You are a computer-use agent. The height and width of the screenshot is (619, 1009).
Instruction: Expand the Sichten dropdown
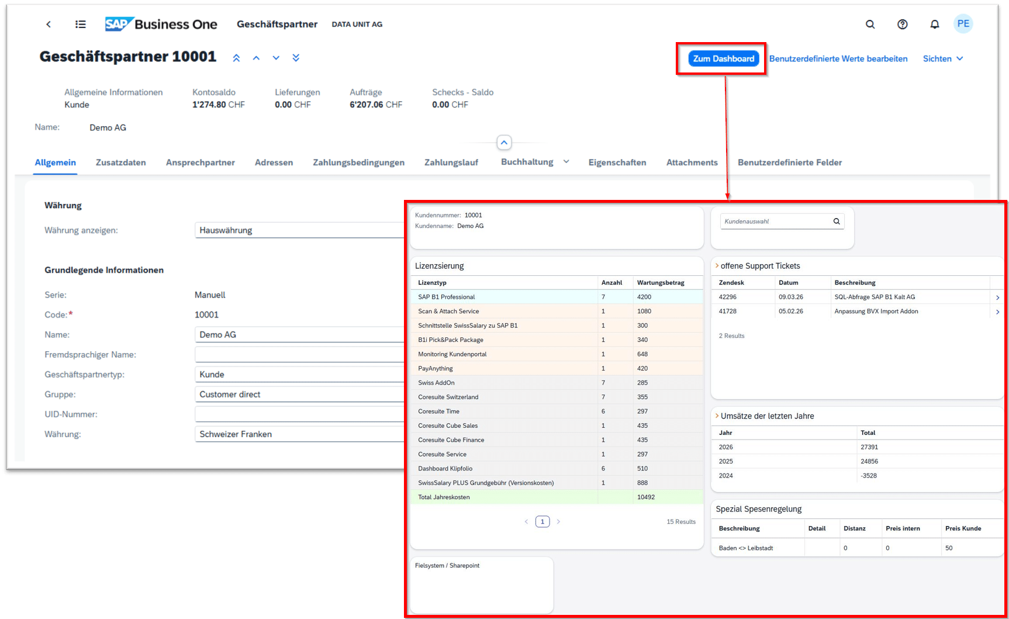[943, 58]
